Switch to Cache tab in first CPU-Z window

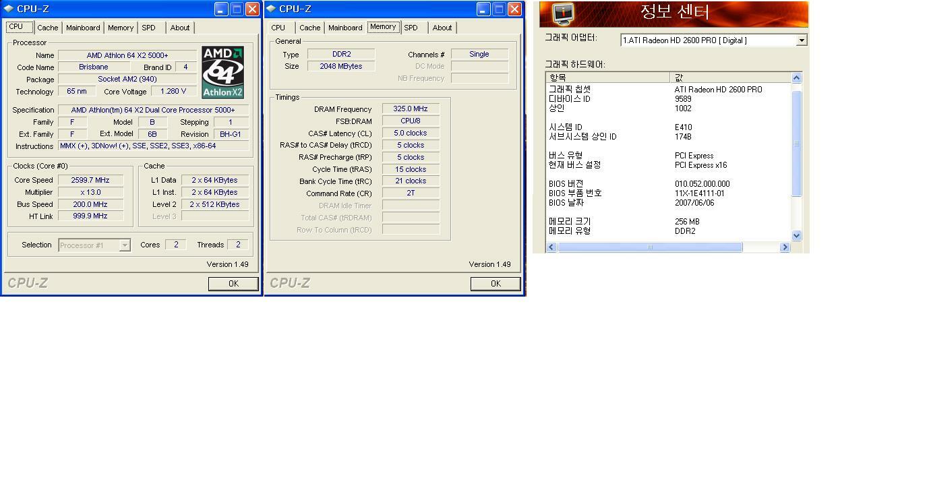[47, 28]
